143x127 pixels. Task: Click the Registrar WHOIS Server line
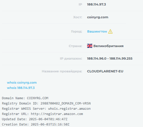pos(46,109)
